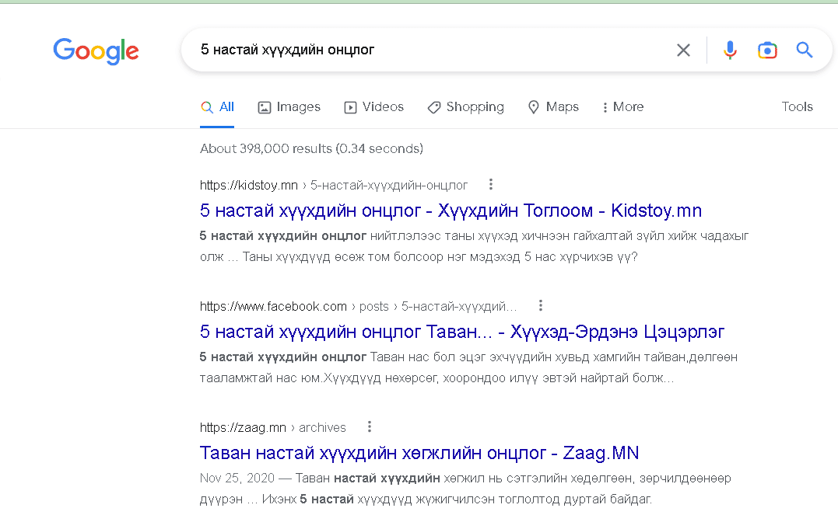838x529 pixels.
Task: Click the Nov 25, 2020 date text
Action: (x=237, y=478)
